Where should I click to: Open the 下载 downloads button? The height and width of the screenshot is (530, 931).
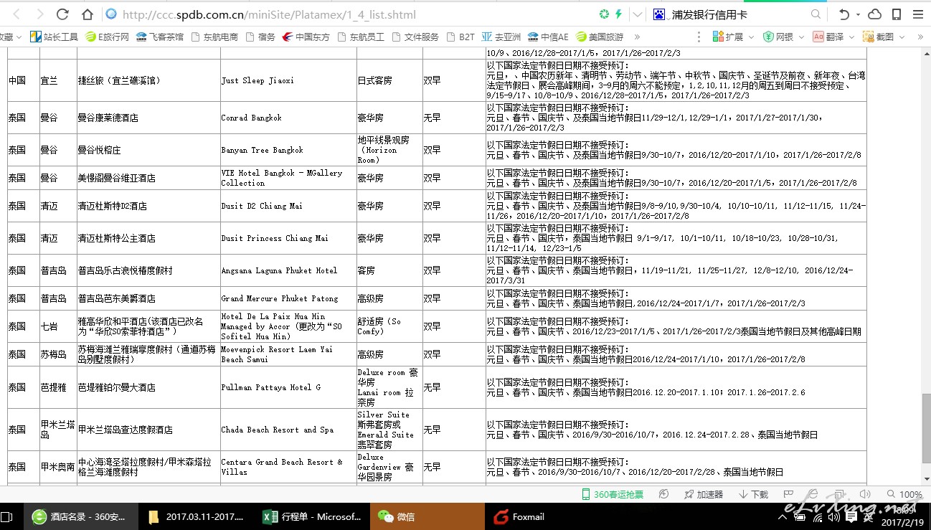click(753, 494)
